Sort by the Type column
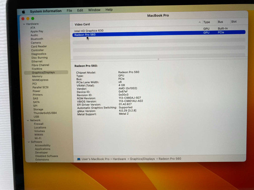 [x=207, y=22]
